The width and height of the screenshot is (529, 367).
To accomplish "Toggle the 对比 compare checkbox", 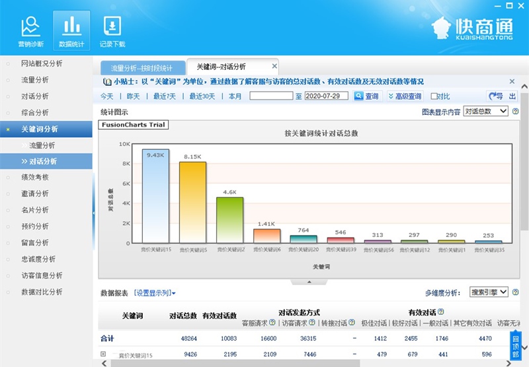I will pos(434,96).
